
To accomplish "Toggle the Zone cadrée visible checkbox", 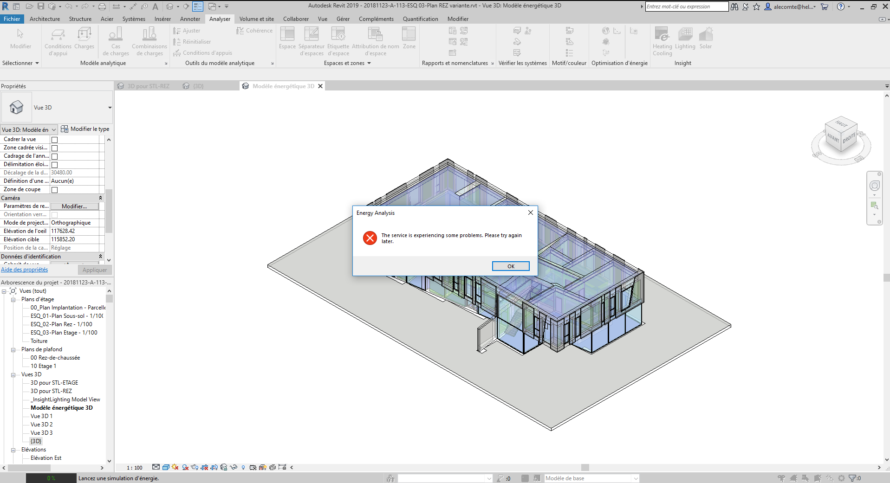I will 54,148.
